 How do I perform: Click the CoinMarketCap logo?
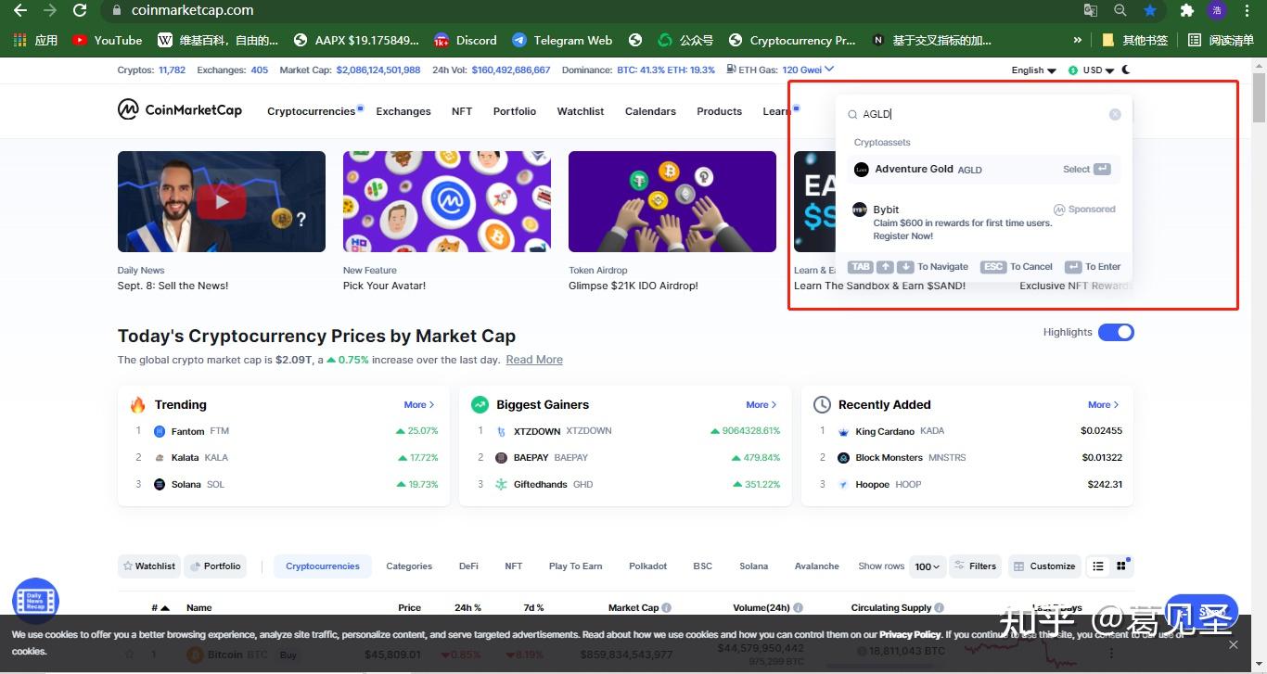(x=180, y=110)
